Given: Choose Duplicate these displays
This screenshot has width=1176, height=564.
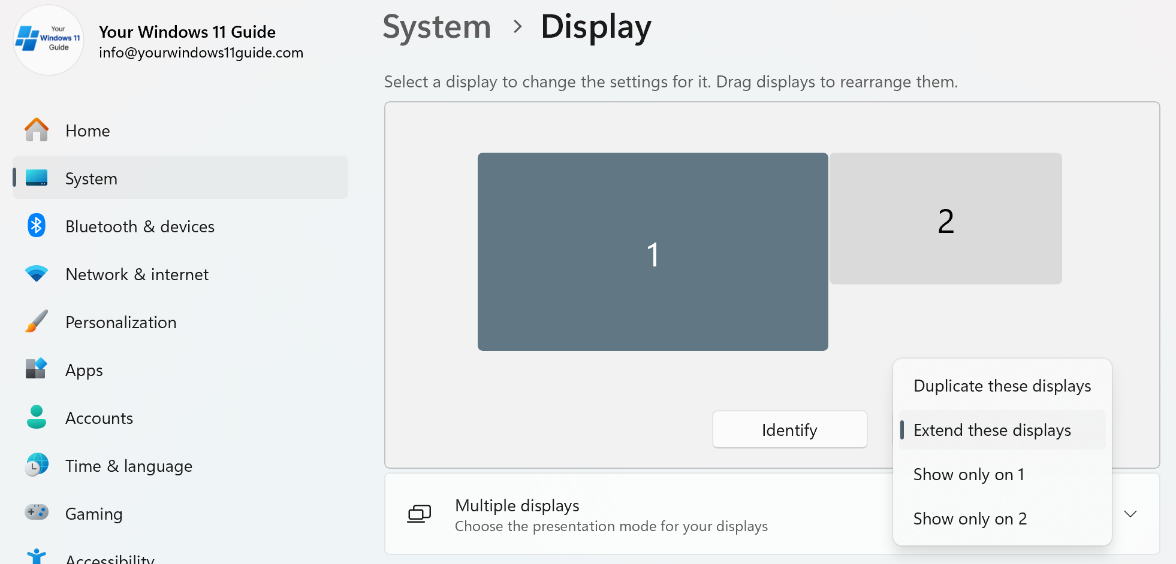Looking at the screenshot, I should tap(1002, 386).
